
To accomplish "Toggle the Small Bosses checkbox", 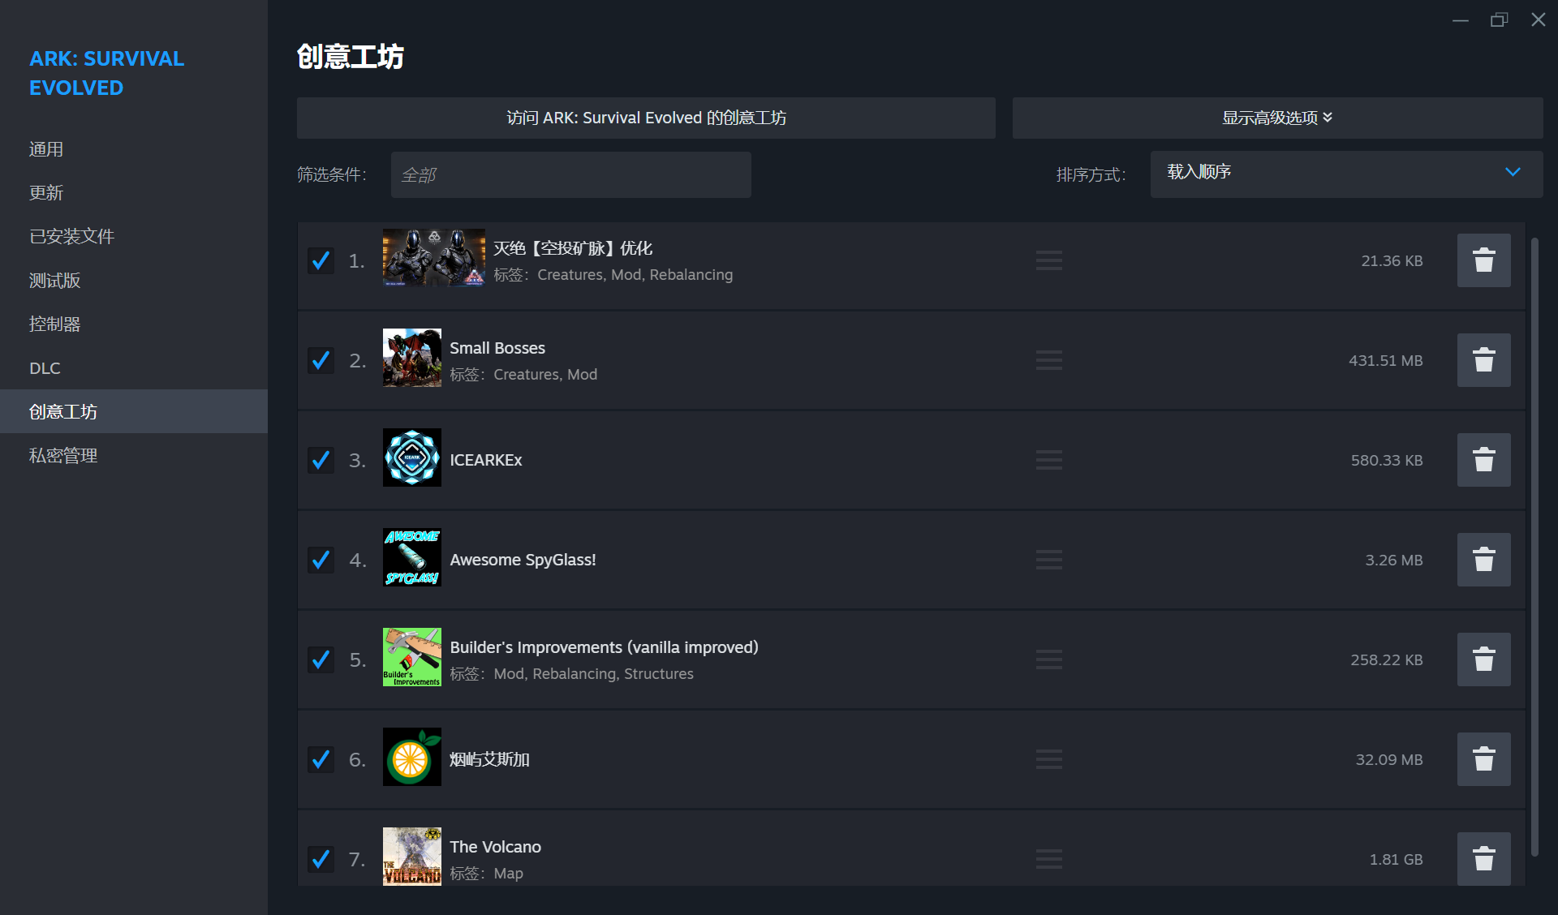I will click(x=321, y=360).
